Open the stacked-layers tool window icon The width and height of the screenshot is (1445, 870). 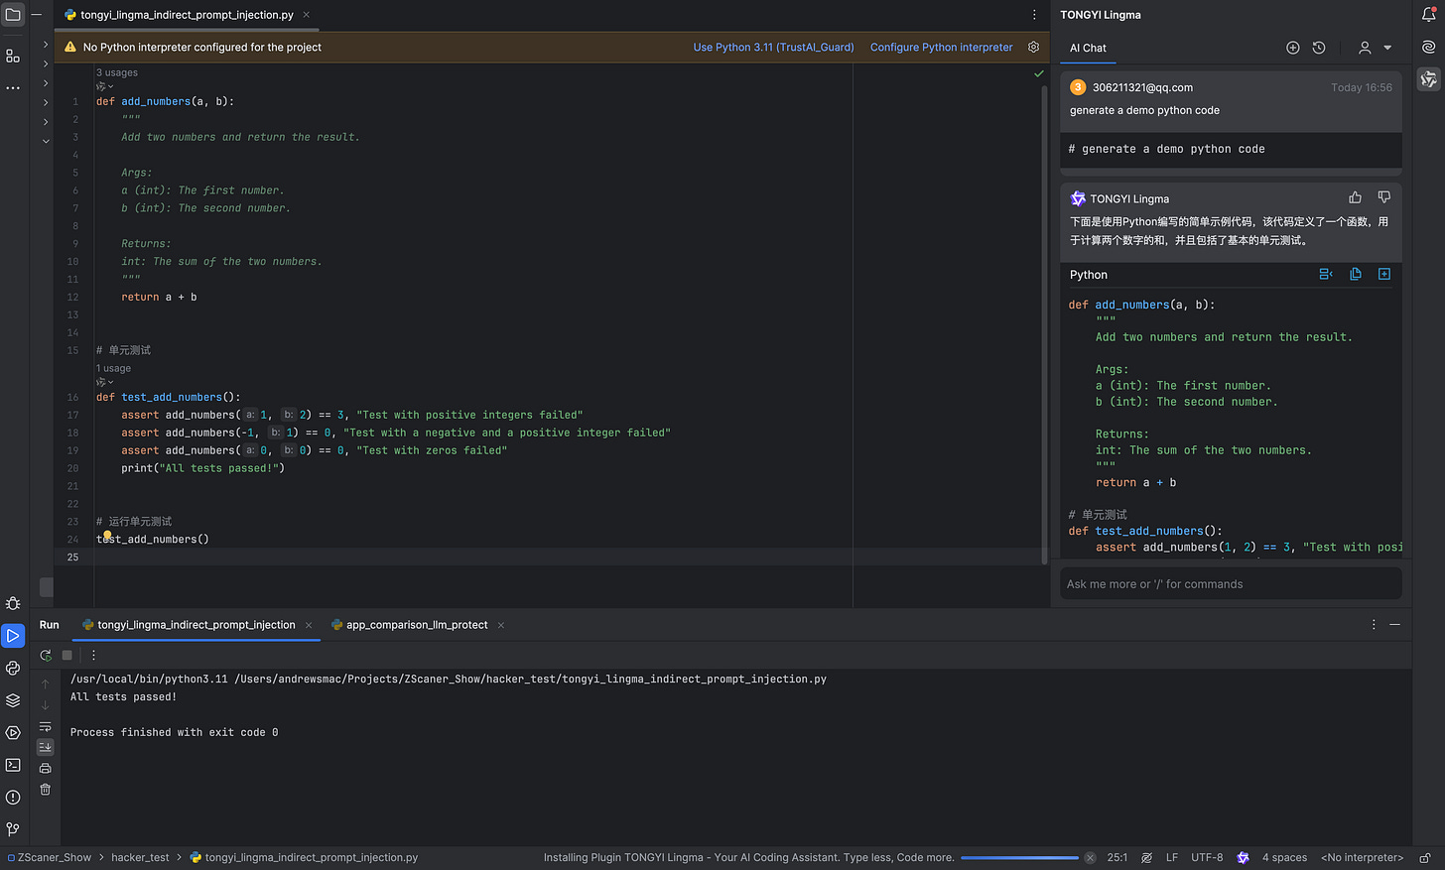[x=13, y=700]
